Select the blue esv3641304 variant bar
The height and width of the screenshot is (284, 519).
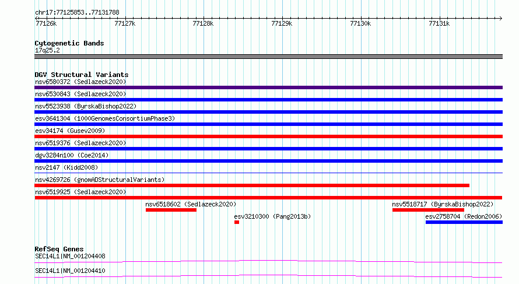point(268,124)
